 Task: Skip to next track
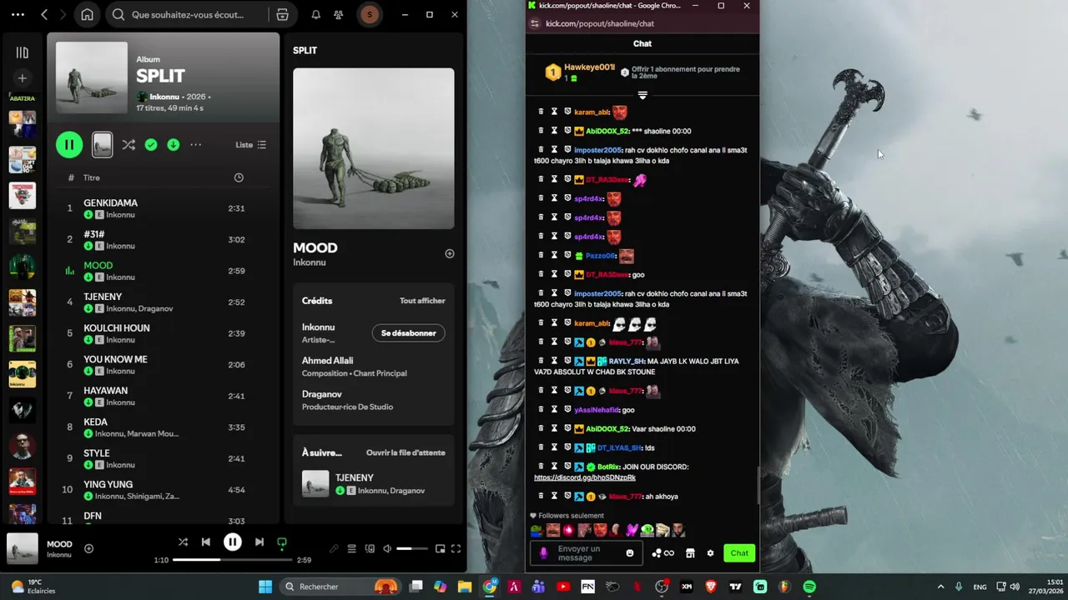[259, 542]
